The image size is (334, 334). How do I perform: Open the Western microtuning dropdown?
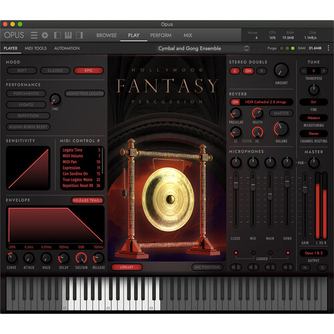click(313, 118)
